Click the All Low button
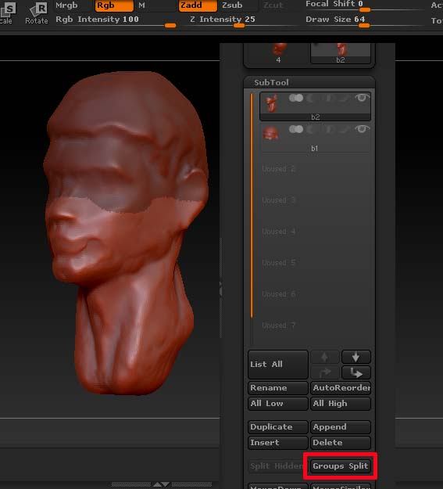Image resolution: width=443 pixels, height=489 pixels. (278, 404)
